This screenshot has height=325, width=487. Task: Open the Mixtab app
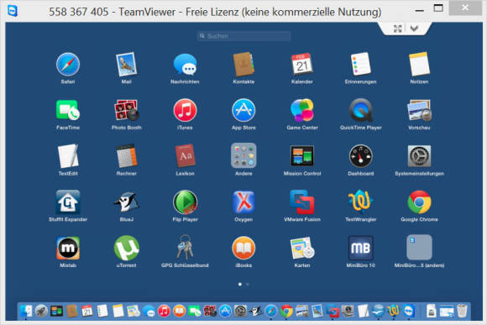(x=68, y=248)
